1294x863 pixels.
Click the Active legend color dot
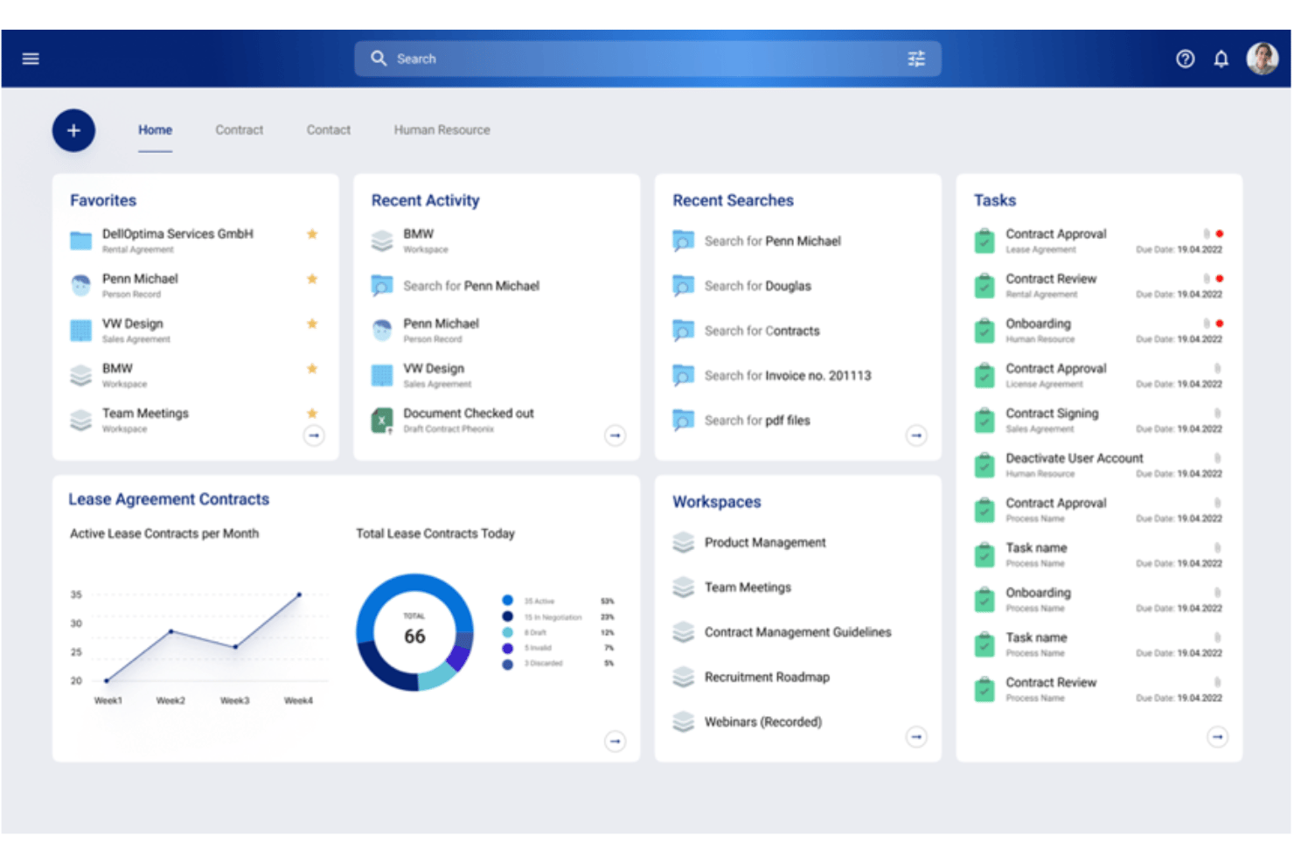click(x=507, y=601)
